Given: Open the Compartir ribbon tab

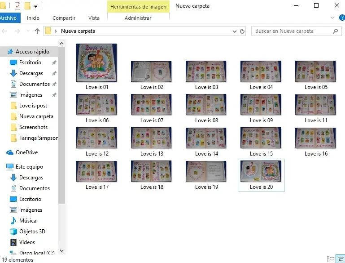Looking at the screenshot, I should pos(64,18).
